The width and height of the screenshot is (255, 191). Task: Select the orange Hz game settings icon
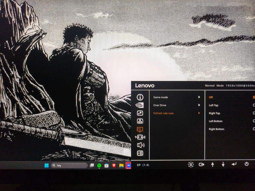point(140,129)
